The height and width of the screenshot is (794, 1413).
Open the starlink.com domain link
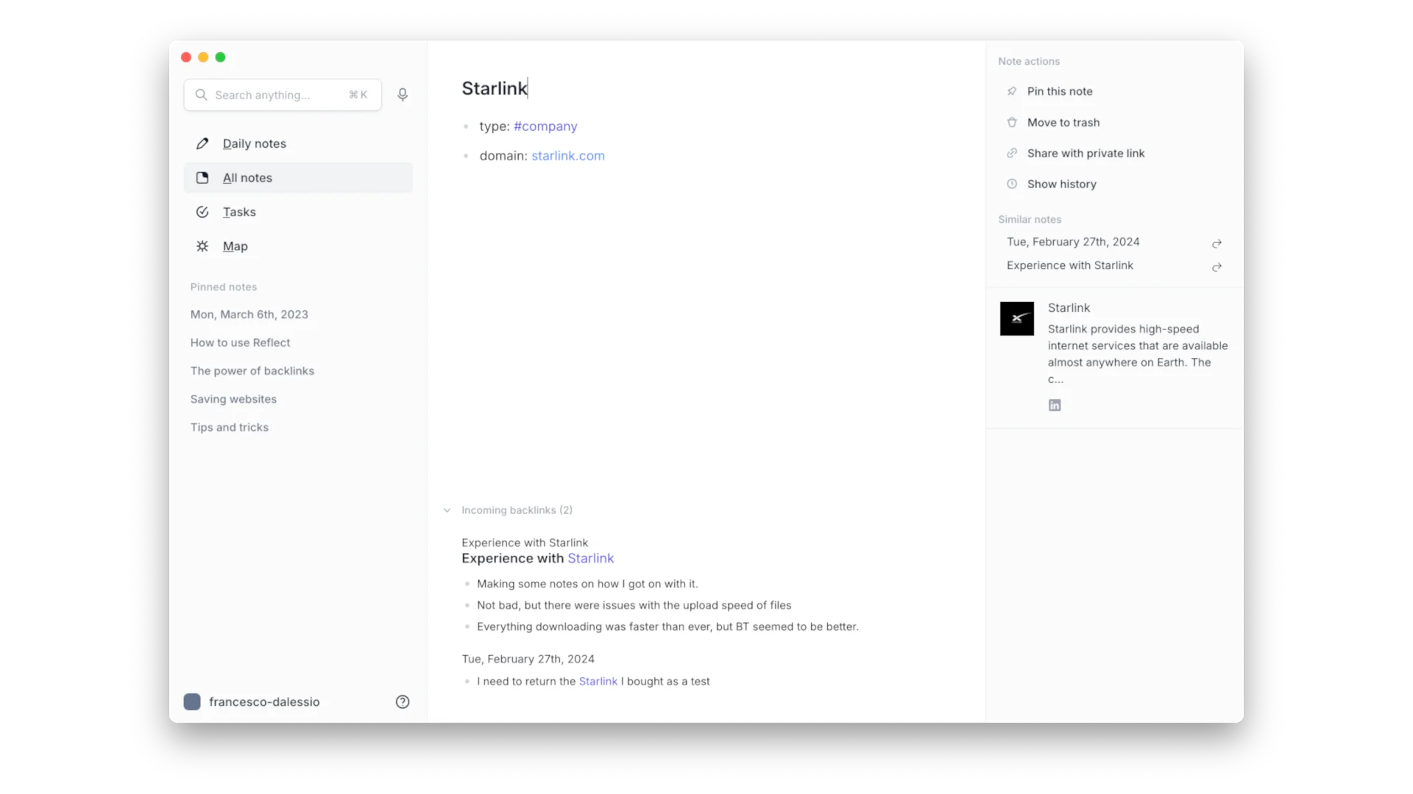568,155
